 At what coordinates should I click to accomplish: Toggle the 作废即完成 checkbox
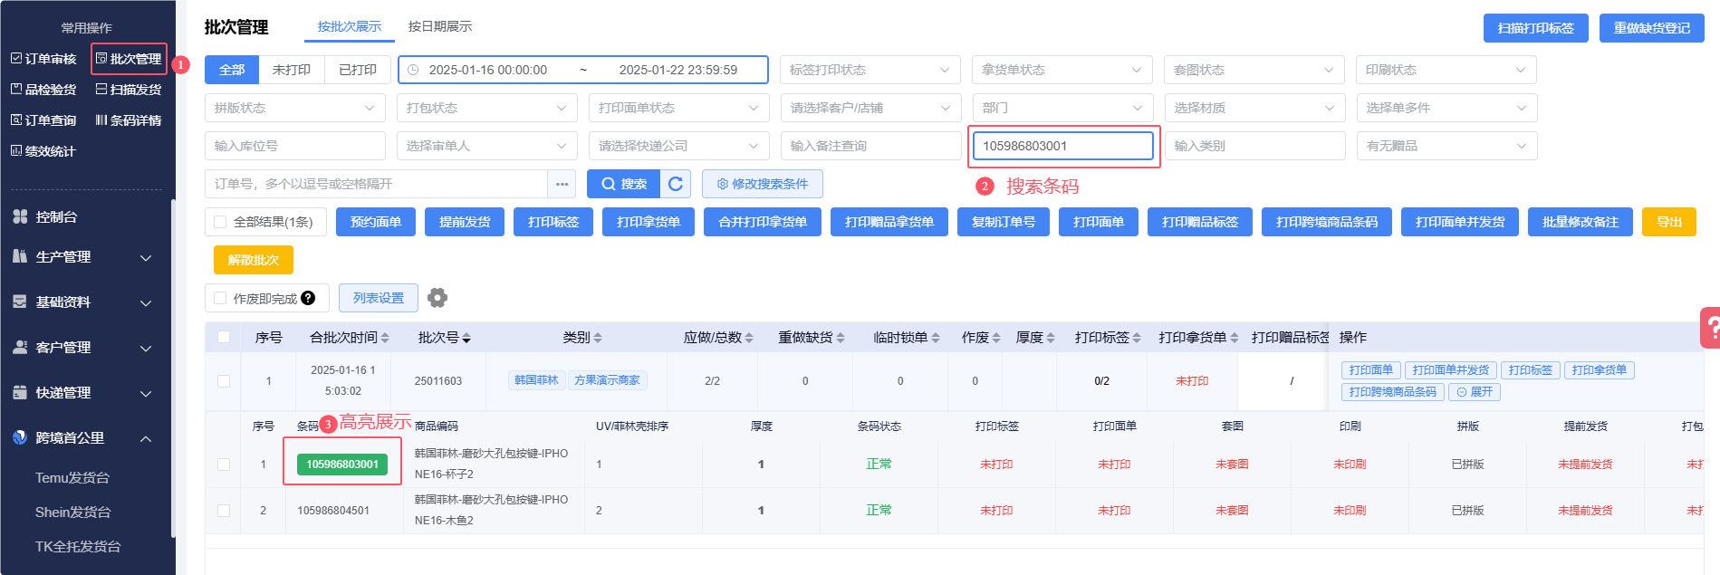coord(220,298)
